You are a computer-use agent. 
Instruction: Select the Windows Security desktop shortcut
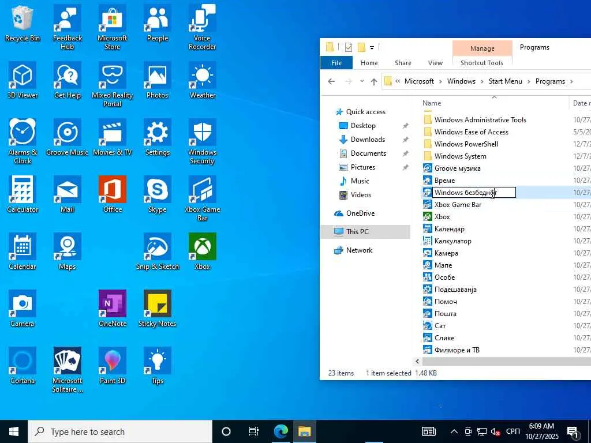pos(203,142)
